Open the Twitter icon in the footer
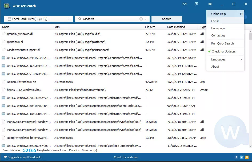The image size is (252, 162). 242,157
